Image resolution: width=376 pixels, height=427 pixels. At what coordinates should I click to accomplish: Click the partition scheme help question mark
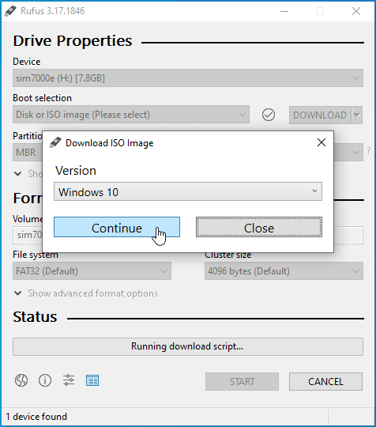[369, 150]
